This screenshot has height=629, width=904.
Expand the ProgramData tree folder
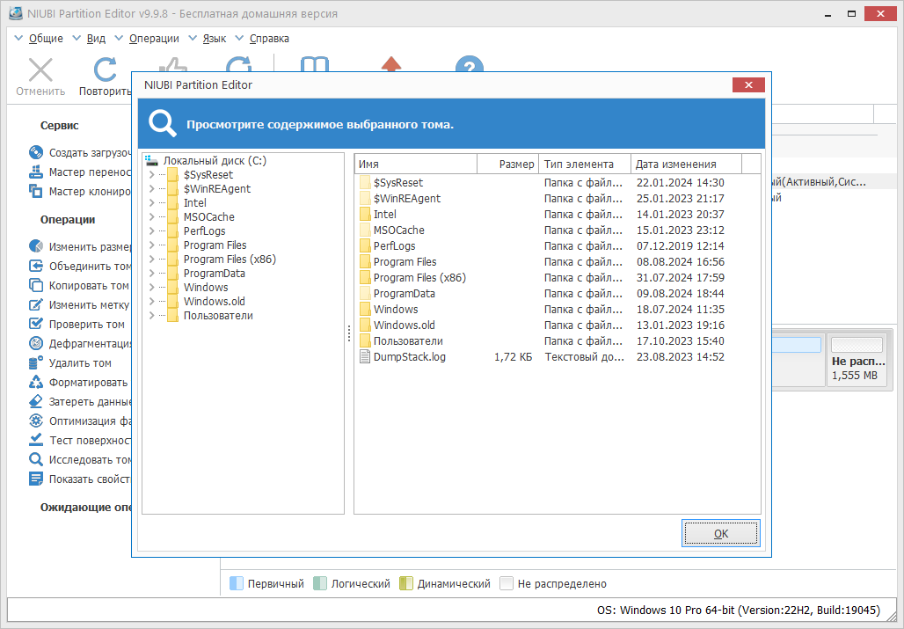(x=151, y=274)
